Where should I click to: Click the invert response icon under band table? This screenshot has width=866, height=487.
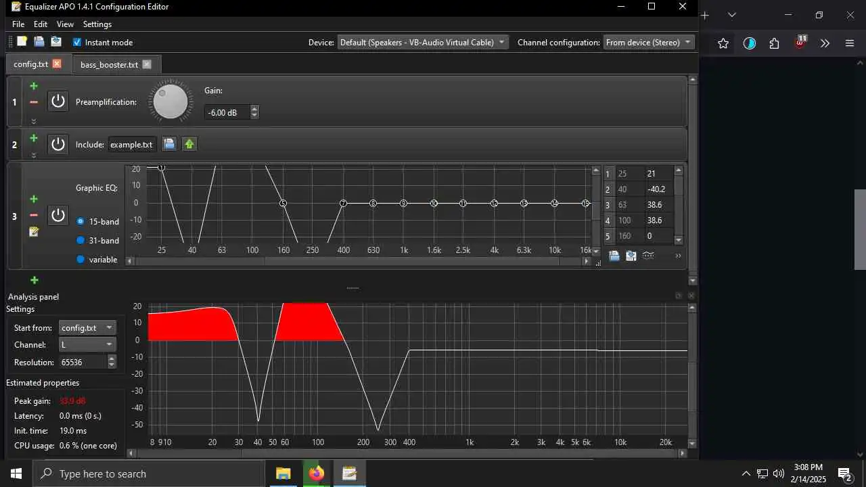coord(648,256)
